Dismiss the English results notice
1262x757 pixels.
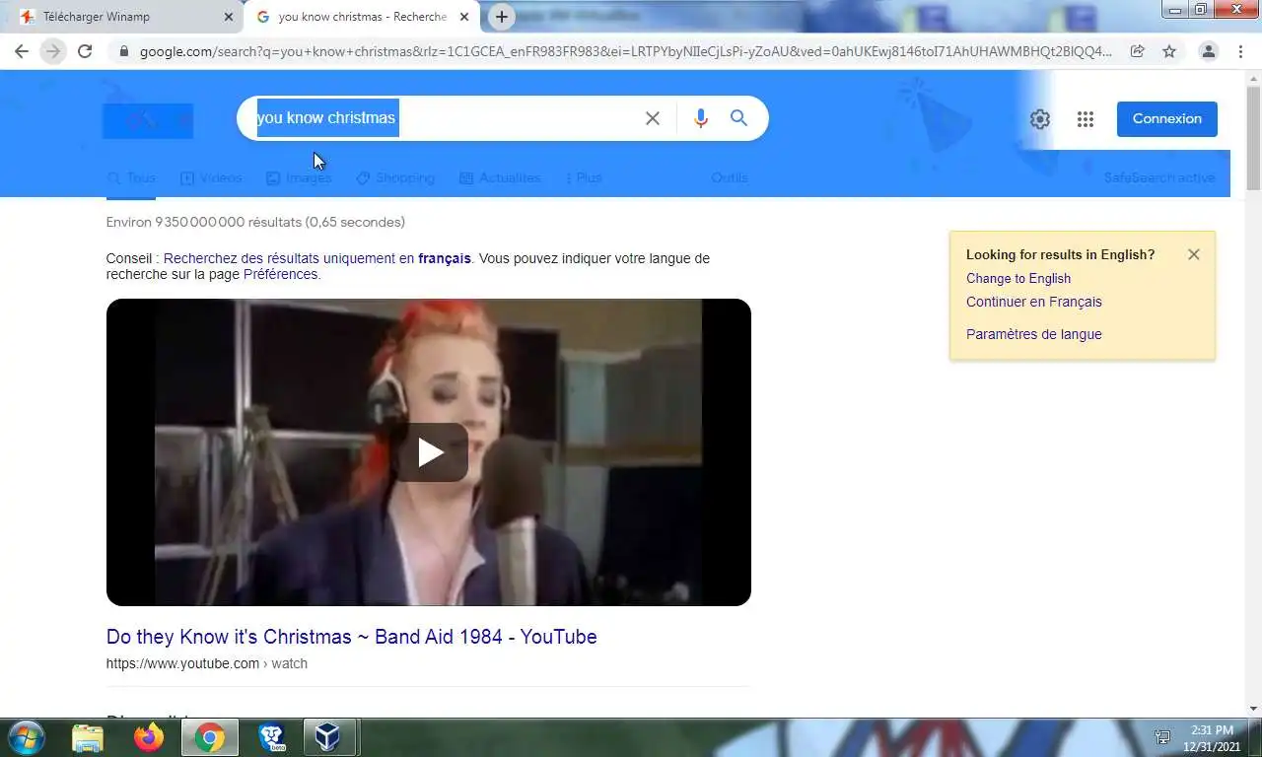(x=1194, y=254)
